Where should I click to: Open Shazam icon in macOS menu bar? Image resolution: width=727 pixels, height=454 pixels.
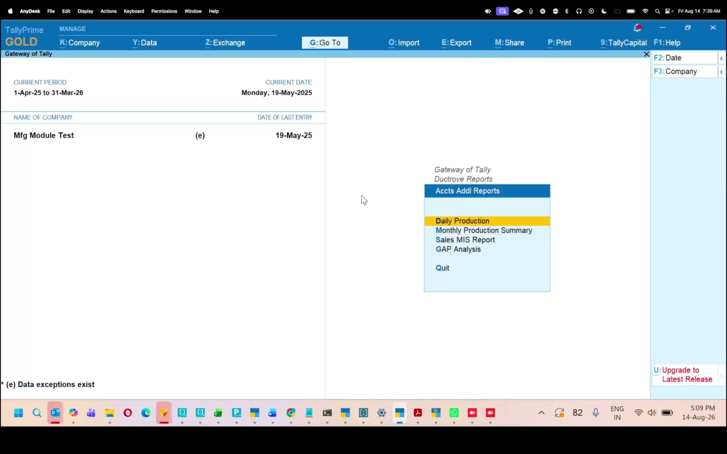pos(543,11)
